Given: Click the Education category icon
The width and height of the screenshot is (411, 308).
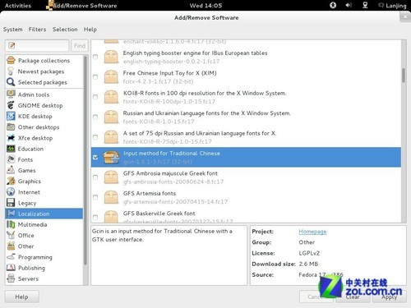Looking at the screenshot, I should [11, 149].
